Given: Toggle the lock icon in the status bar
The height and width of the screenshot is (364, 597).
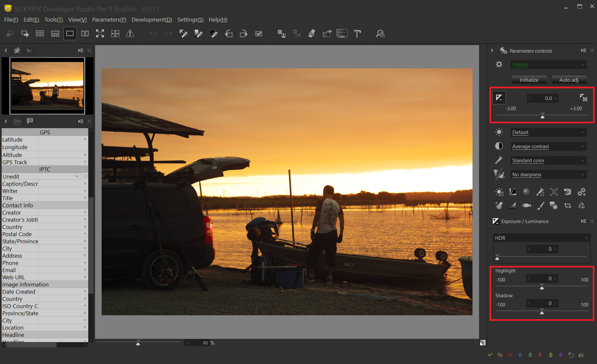Looking at the screenshot, I should click(581, 355).
